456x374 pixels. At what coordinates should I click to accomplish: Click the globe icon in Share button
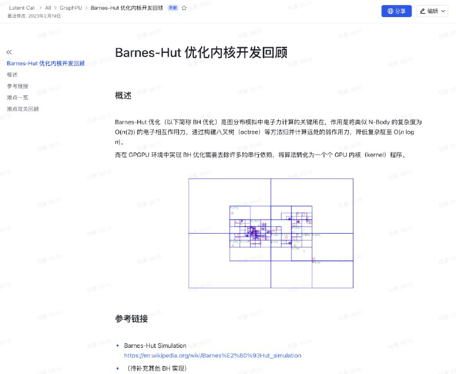[x=390, y=11]
